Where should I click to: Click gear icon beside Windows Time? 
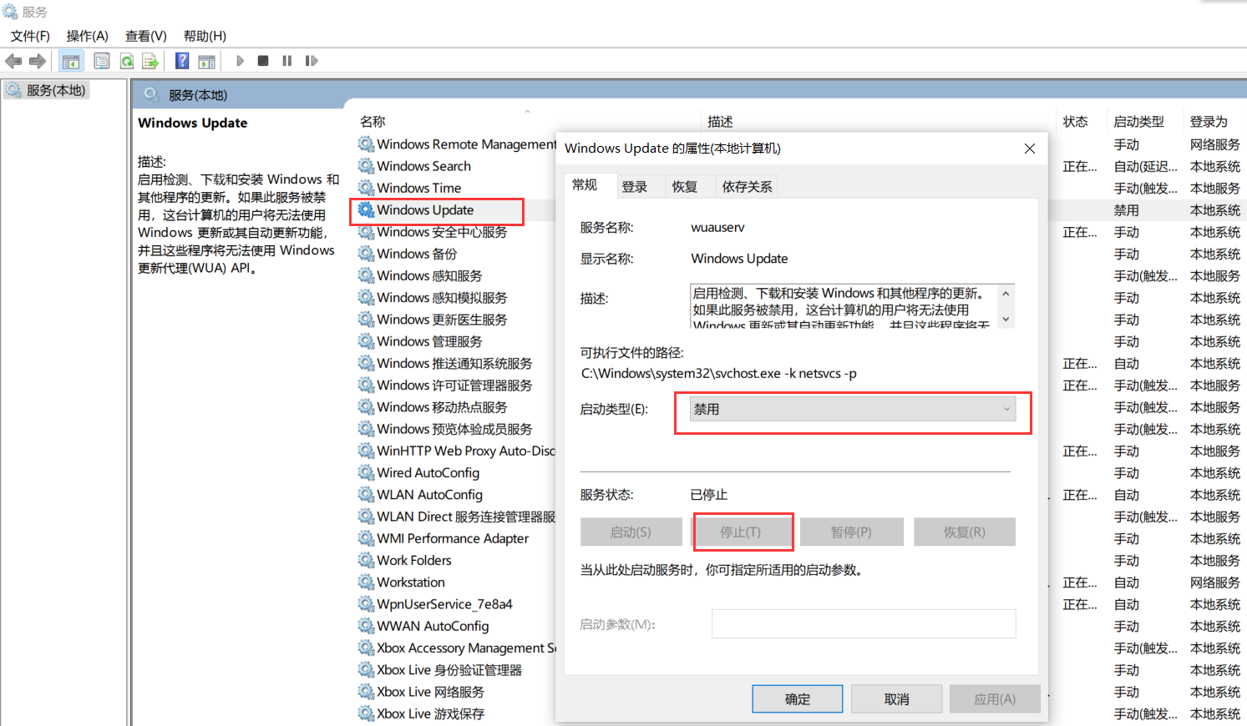366,188
